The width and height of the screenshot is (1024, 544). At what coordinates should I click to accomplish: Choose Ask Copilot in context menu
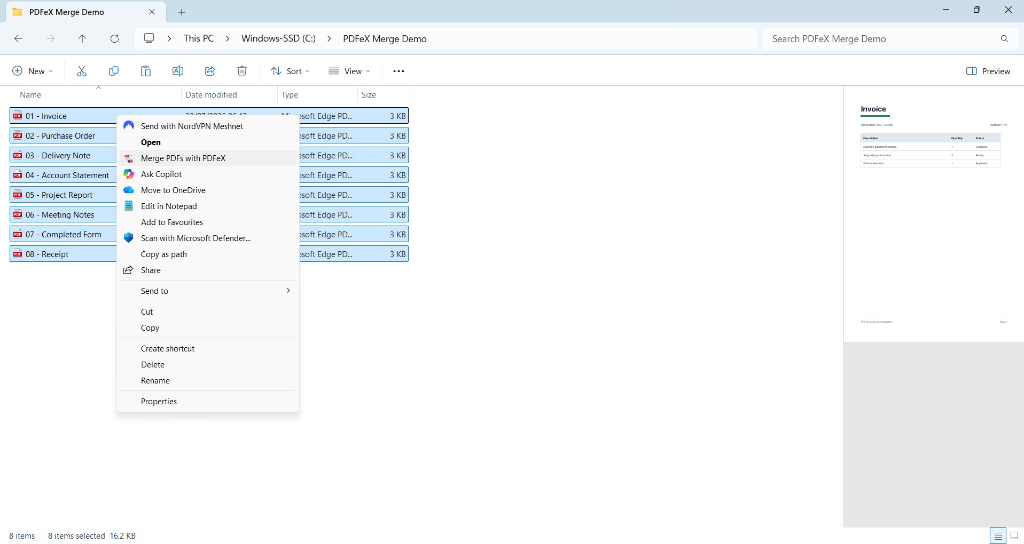[208, 174]
